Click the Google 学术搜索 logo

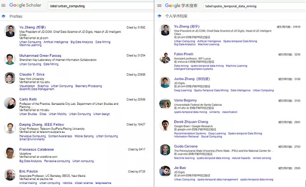pyautogui.click(x=181, y=6)
